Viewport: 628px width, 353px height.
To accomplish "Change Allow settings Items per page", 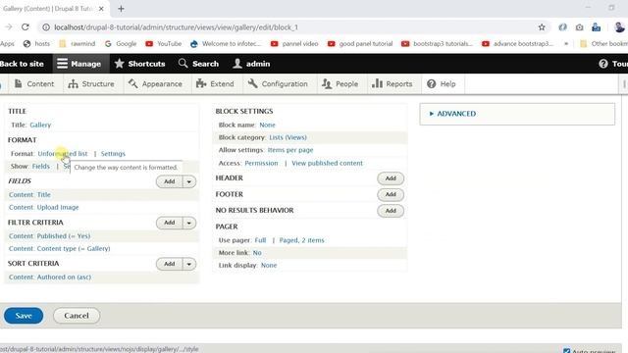I will 290,150.
